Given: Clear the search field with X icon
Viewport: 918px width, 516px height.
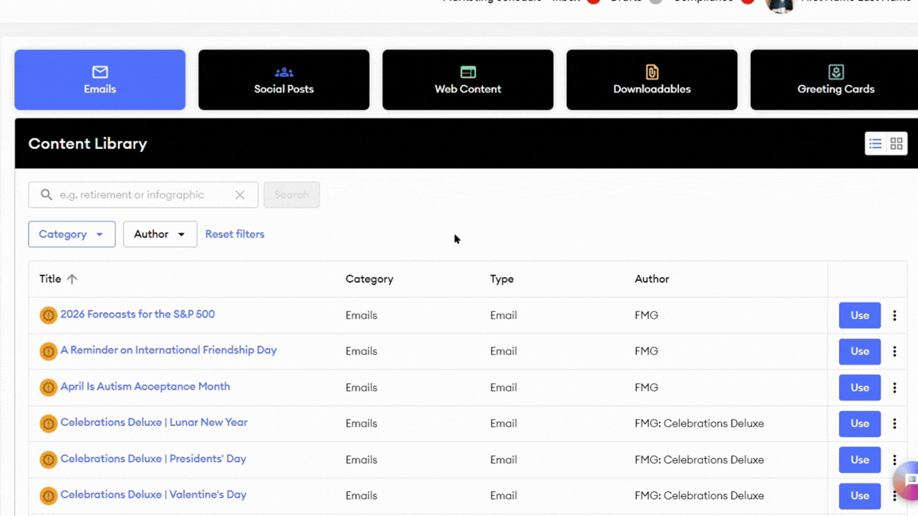Looking at the screenshot, I should pyautogui.click(x=240, y=195).
